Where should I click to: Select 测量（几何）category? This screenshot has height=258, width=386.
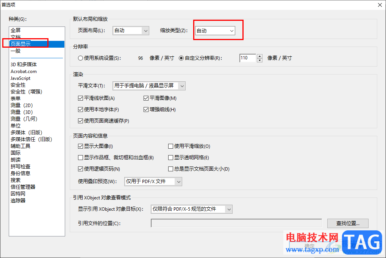click(x=24, y=119)
